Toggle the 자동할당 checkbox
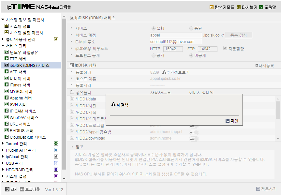Viewport: 281px width, 195px height. (225, 48)
